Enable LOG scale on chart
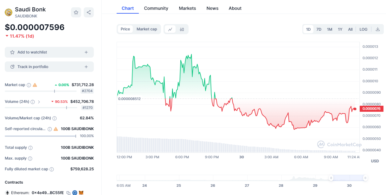 coord(363,29)
